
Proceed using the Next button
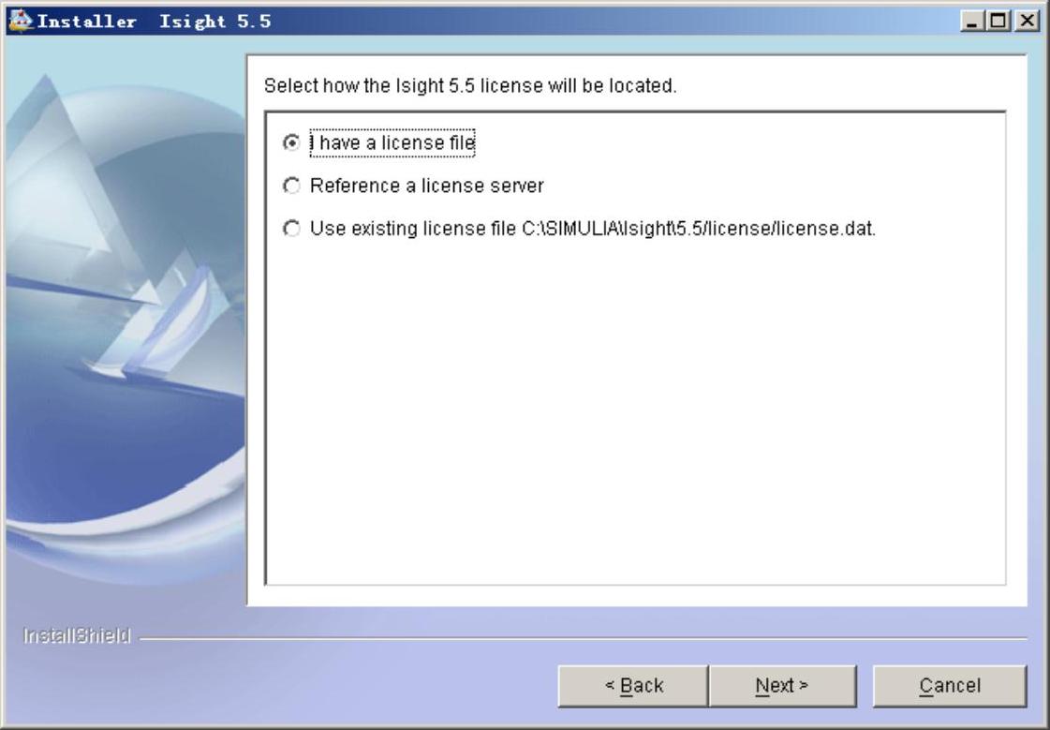[x=782, y=686]
